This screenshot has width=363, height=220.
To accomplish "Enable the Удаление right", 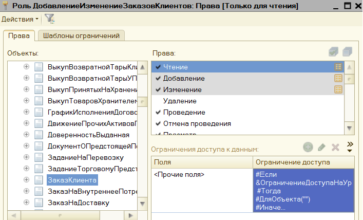I will tap(158, 101).
